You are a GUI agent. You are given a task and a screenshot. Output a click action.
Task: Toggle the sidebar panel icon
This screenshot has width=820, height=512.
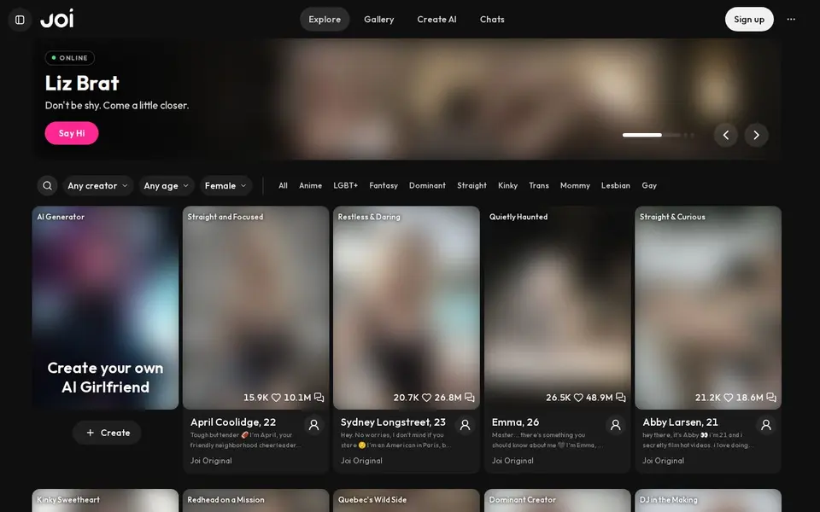pyautogui.click(x=20, y=20)
